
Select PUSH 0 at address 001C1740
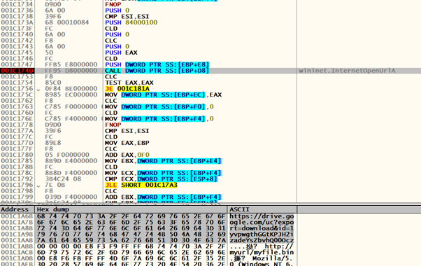tap(117, 34)
